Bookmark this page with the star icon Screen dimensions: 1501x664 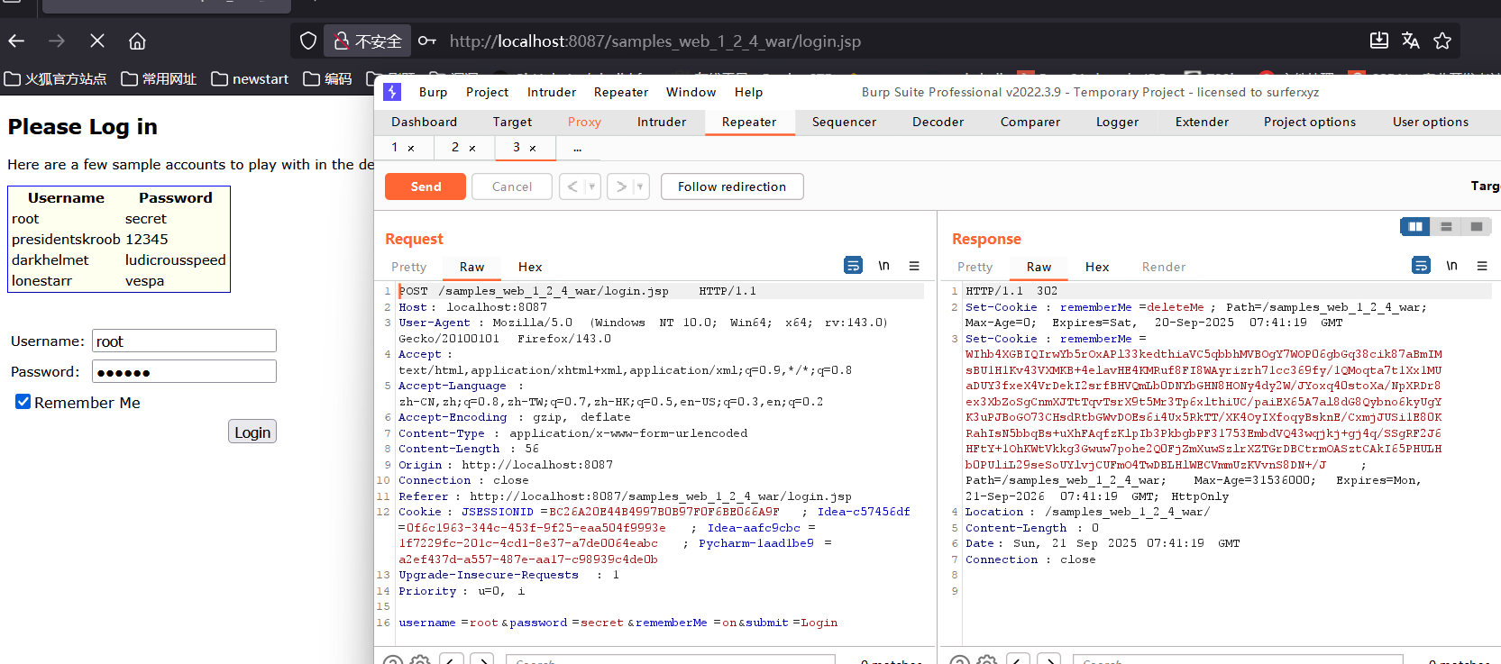coord(1442,41)
